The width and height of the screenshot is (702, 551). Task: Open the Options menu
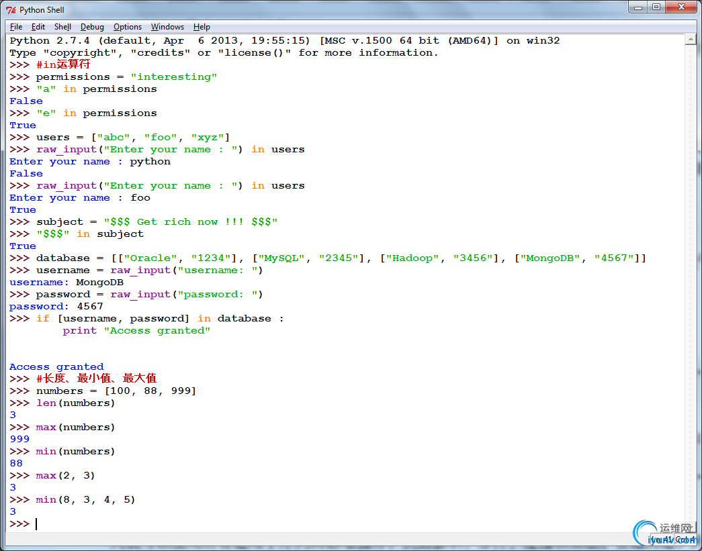pyautogui.click(x=128, y=27)
